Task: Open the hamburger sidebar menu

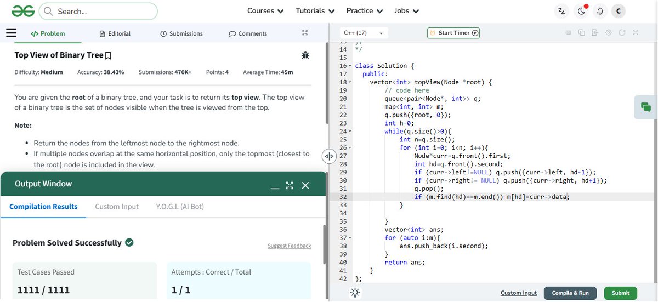Action: (x=11, y=32)
